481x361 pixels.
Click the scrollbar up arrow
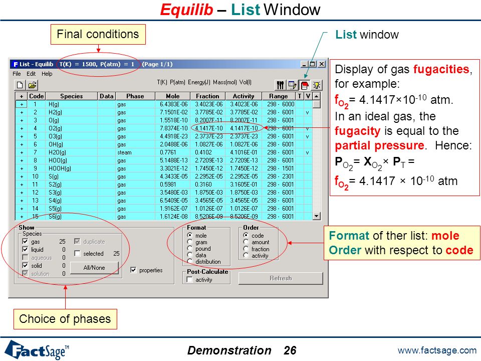(317, 96)
